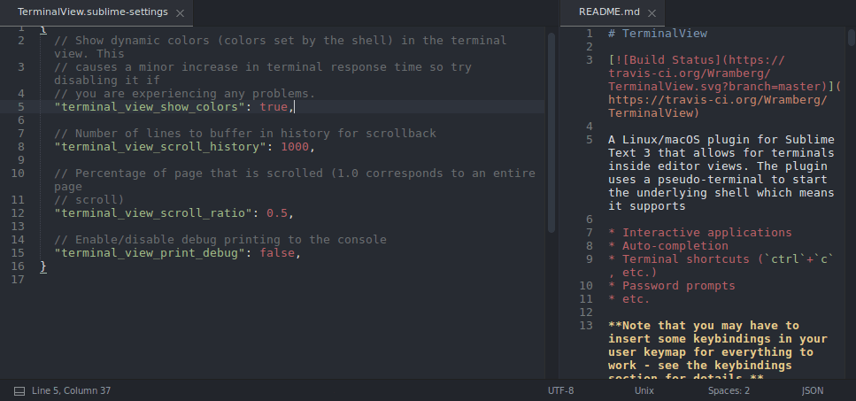Click the "# TerminalView" heading in README

(658, 34)
